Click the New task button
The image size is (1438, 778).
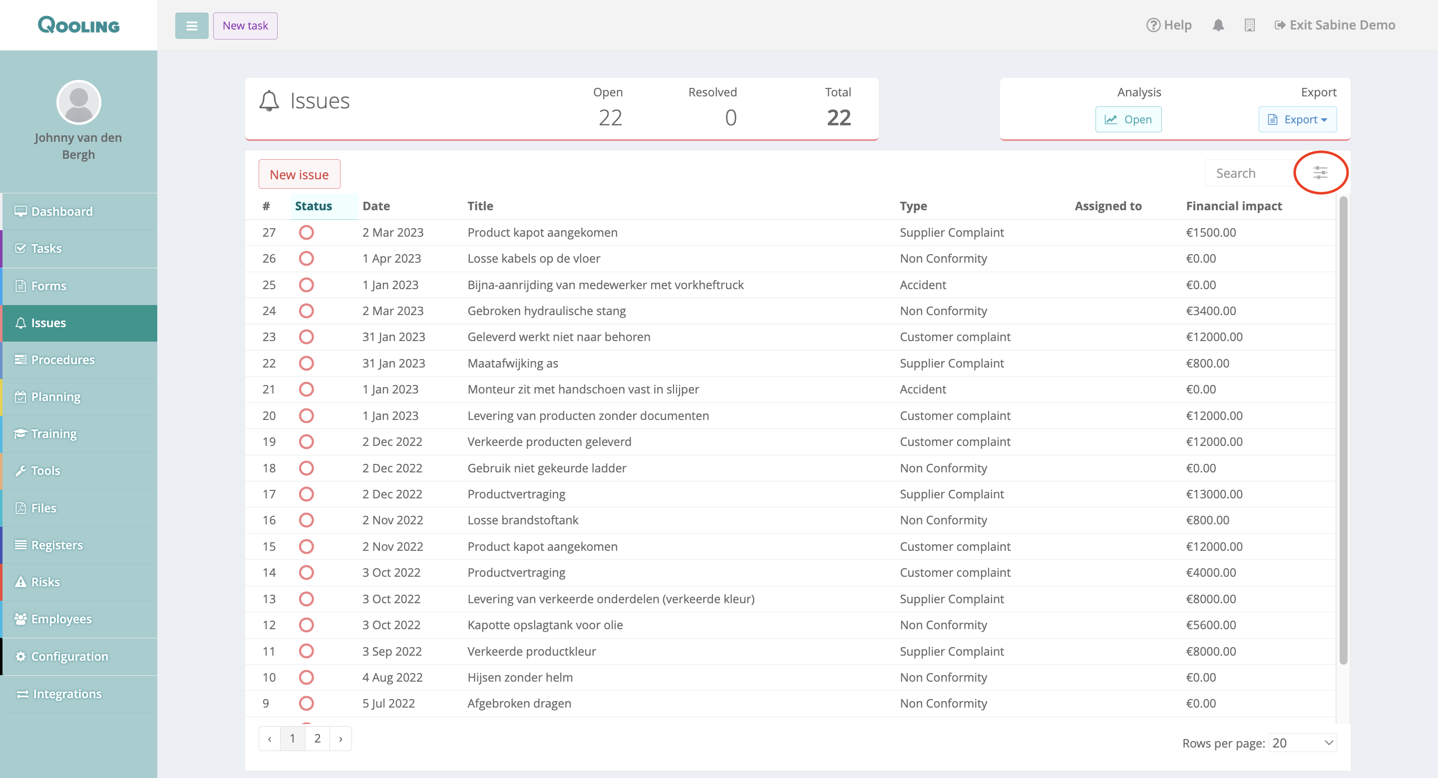[245, 25]
